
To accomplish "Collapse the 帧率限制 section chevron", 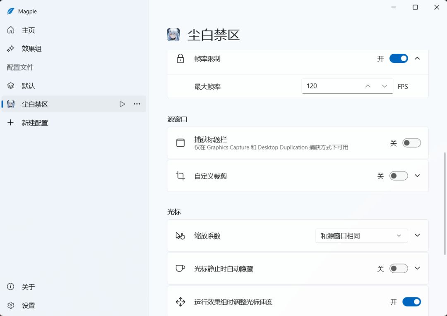I will click(417, 59).
